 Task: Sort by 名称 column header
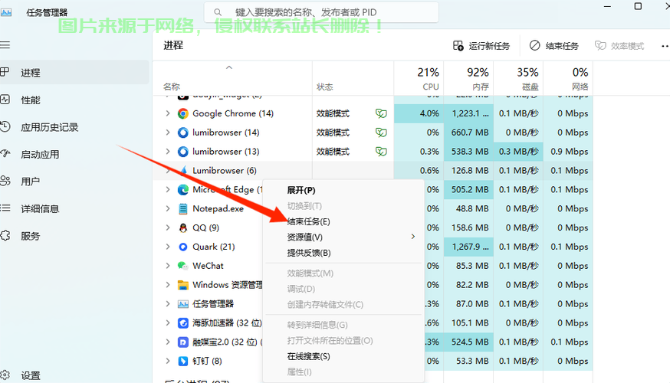click(x=232, y=78)
